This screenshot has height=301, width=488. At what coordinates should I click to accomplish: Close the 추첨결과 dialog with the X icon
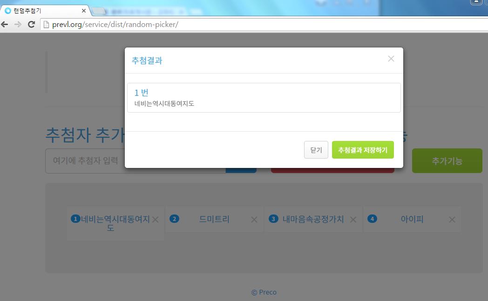coord(391,59)
